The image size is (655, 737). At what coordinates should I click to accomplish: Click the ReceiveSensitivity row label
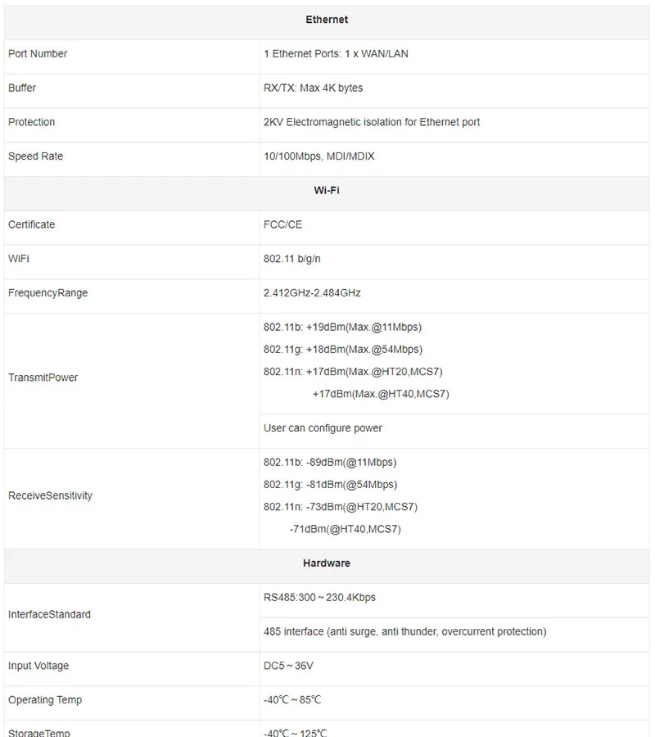(x=50, y=495)
